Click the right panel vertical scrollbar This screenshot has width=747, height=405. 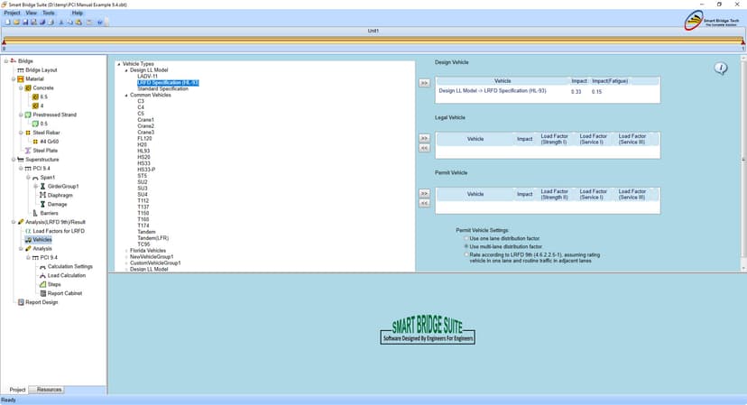pos(743,163)
